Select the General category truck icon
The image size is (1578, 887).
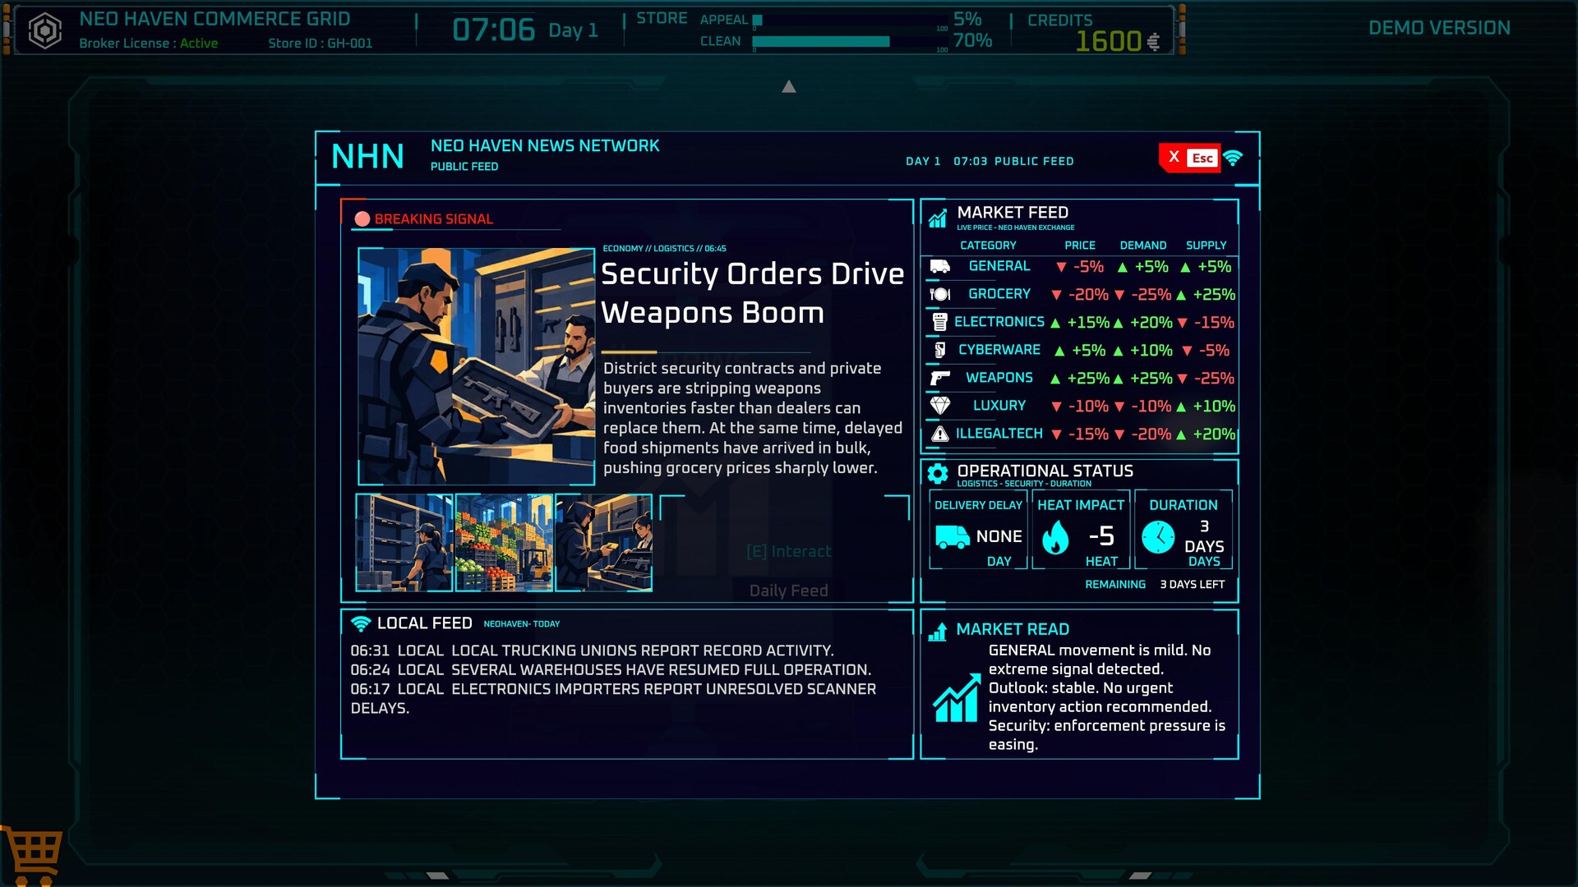click(940, 266)
